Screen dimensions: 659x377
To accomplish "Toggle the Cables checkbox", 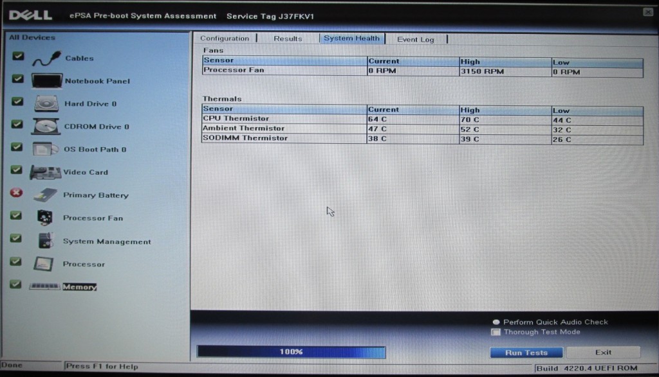I will click(x=18, y=56).
